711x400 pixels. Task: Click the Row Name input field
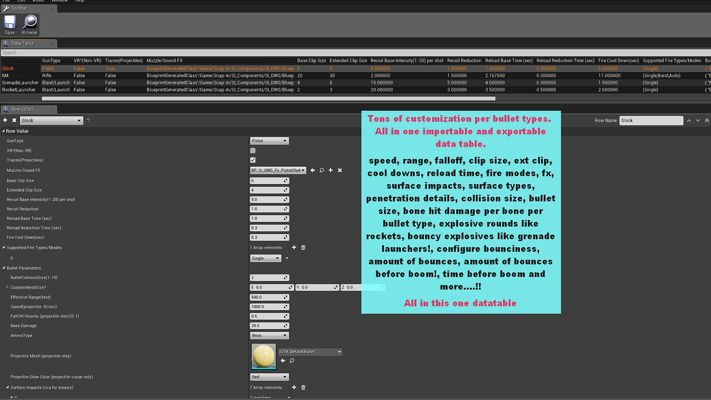pos(651,120)
